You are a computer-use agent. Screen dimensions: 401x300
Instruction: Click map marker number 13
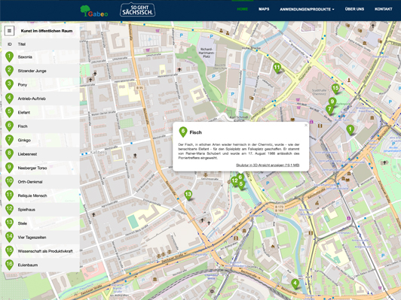coord(188,195)
